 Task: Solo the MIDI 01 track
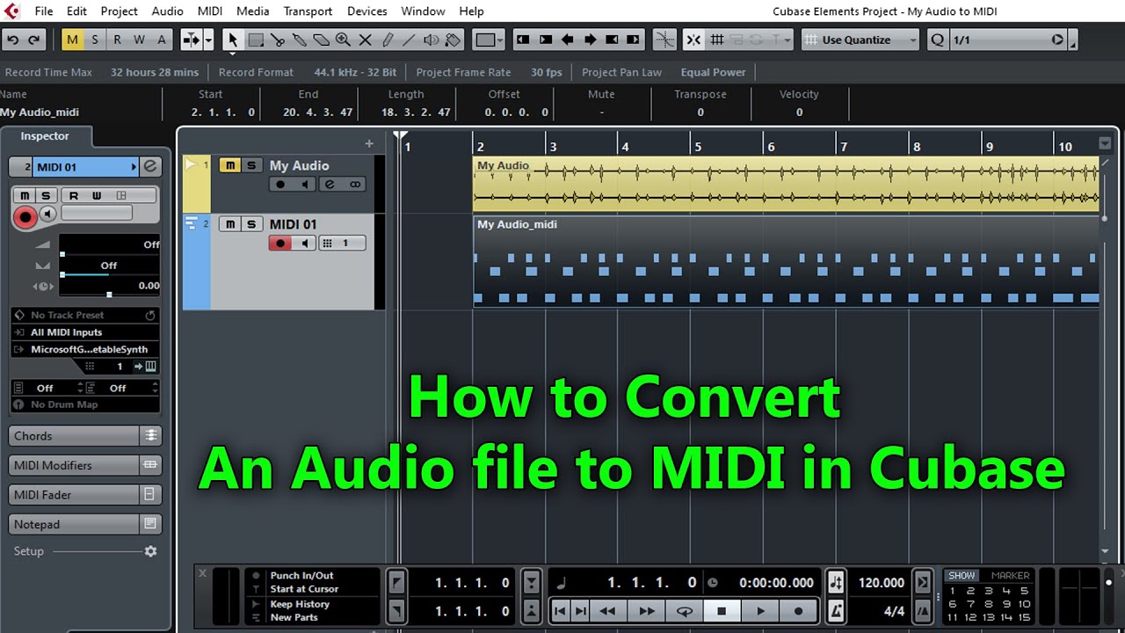[x=251, y=224]
